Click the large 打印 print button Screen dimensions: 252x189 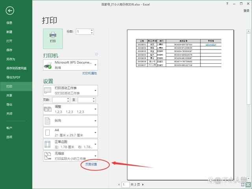(53, 39)
